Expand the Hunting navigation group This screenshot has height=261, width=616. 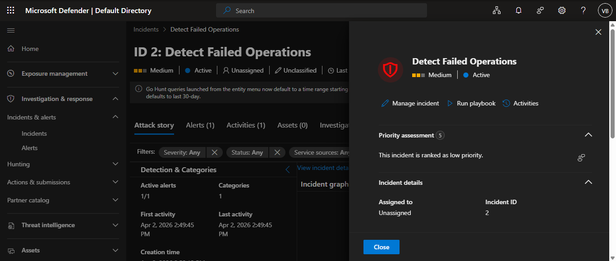[115, 164]
